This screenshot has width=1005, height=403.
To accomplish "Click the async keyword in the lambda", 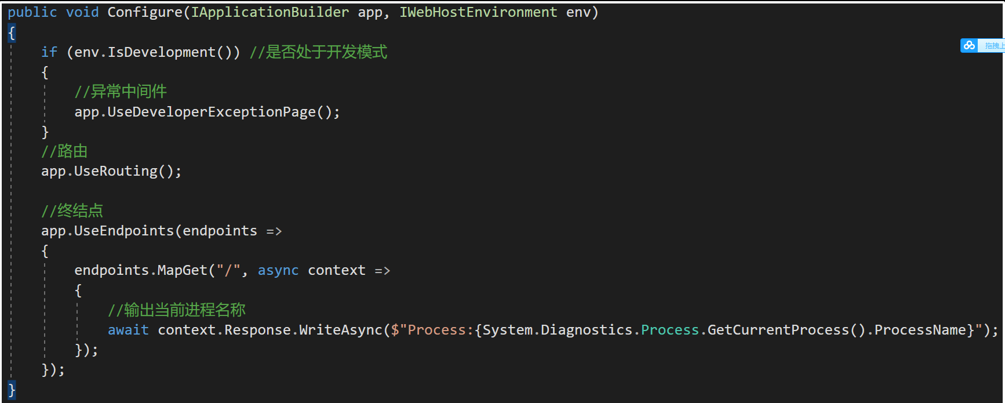I will (x=278, y=270).
